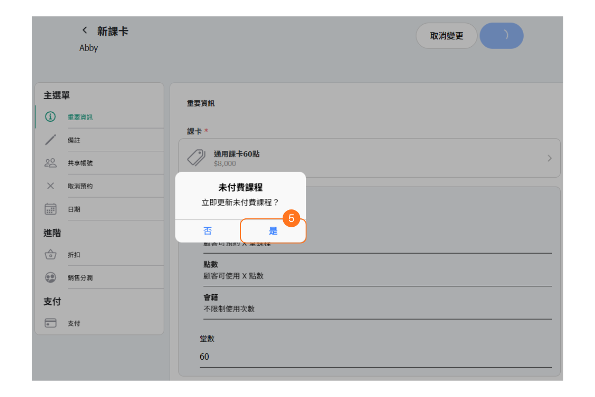Image resolution: width=595 pixels, height=397 pixels.
Task: Click the X icon for 取消預約
Action: point(50,186)
